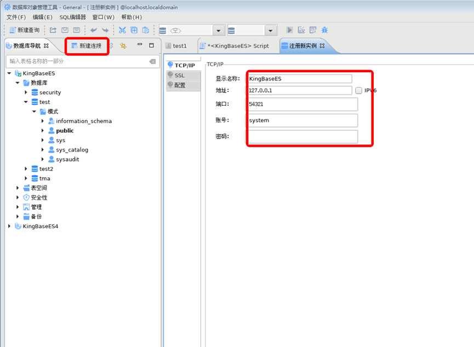
Task: Open the 文件(F) menu
Action: click(x=16, y=17)
